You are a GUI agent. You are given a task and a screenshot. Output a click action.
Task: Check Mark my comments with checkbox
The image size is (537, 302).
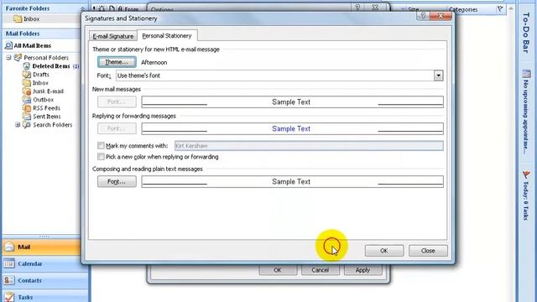[101, 145]
